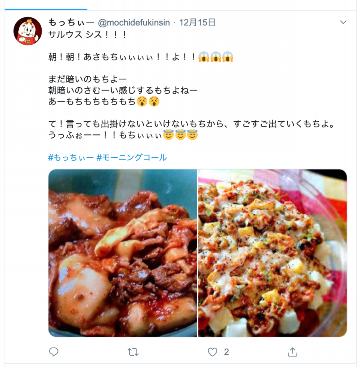Image resolution: width=360 pixels, height=367 pixels.
Task: Like the tweet with the heart icon
Action: (x=213, y=352)
